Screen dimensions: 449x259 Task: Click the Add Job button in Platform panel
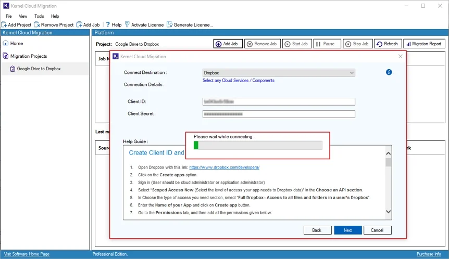coord(228,44)
